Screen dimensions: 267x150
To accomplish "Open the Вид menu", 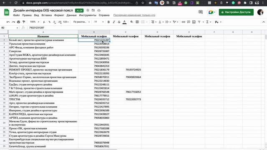I will click(x=36, y=15).
